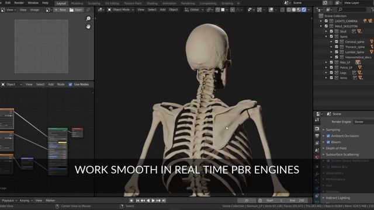The width and height of the screenshot is (374, 210).
Task: Click the Global transform orientation icon
Action: tap(187, 10)
